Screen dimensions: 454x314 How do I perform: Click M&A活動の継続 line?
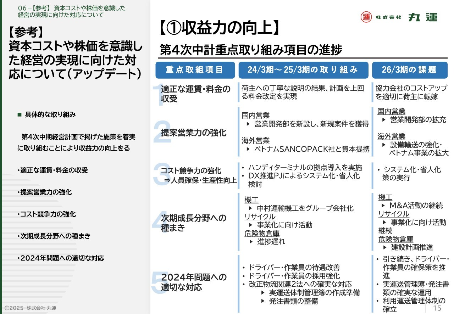coord(416,206)
